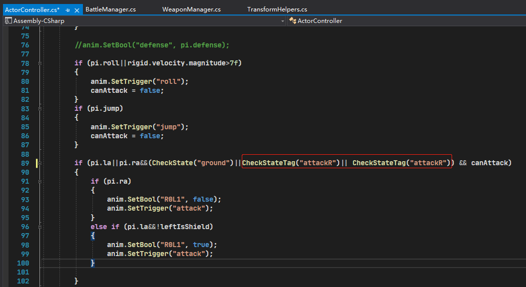Click line number 102 in the gutter
526x287 pixels.
tap(23, 281)
